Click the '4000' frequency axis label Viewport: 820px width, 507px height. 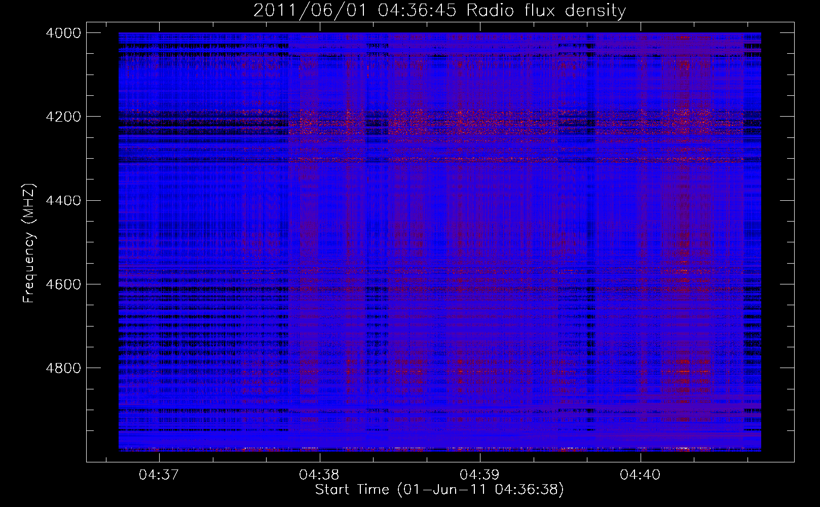pos(63,33)
